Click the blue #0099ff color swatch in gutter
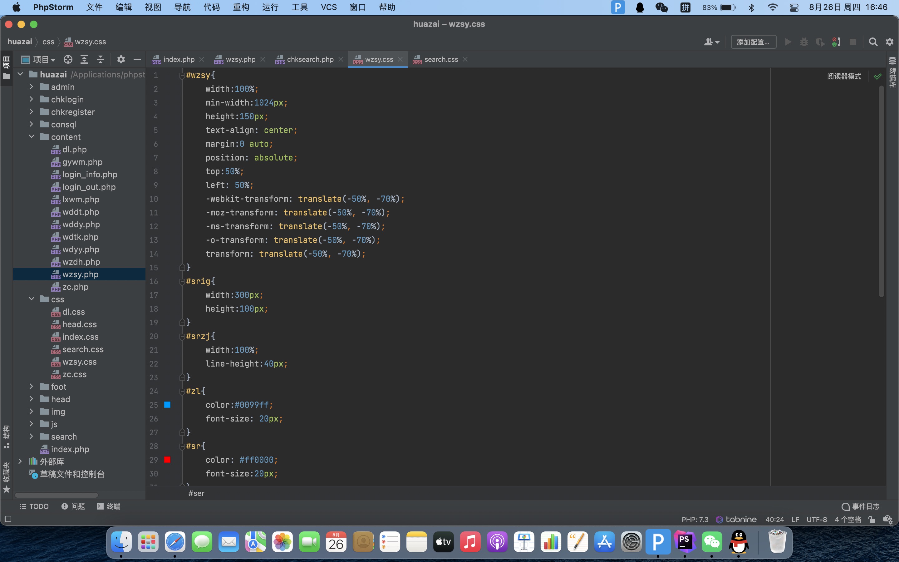This screenshot has width=899, height=562. click(168, 405)
